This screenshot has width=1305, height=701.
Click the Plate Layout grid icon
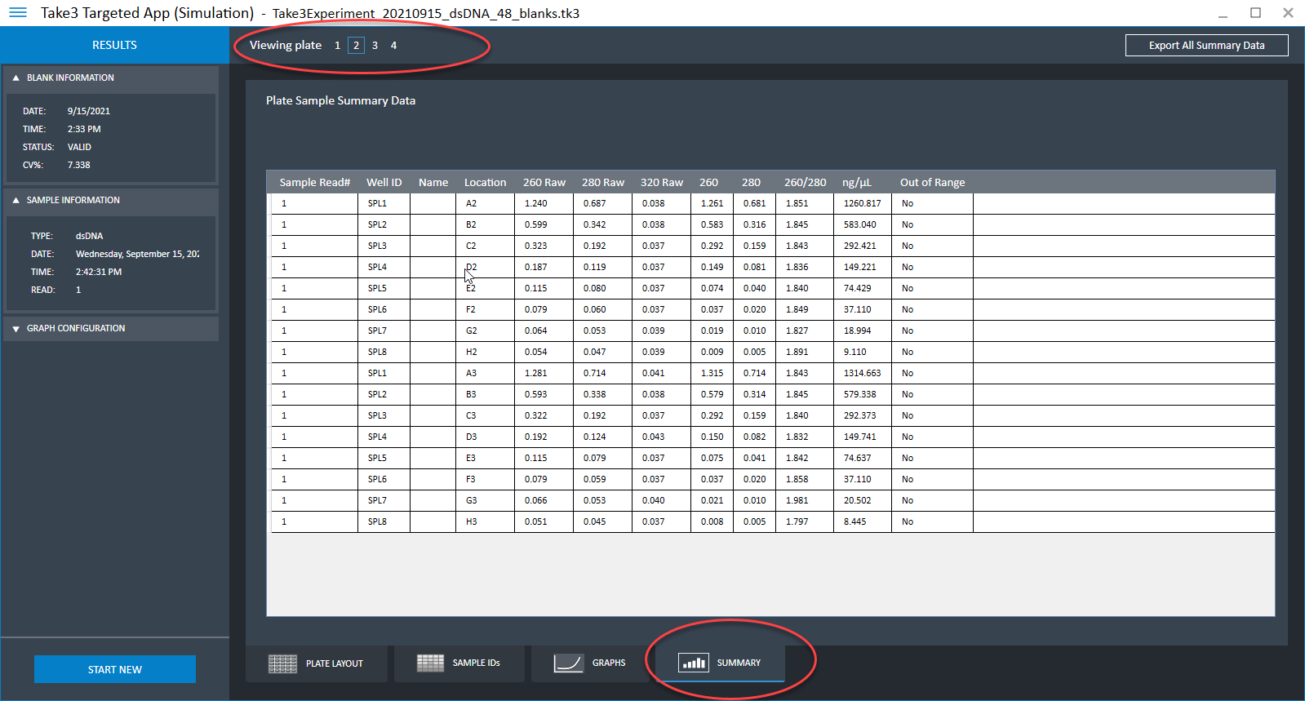coord(282,663)
